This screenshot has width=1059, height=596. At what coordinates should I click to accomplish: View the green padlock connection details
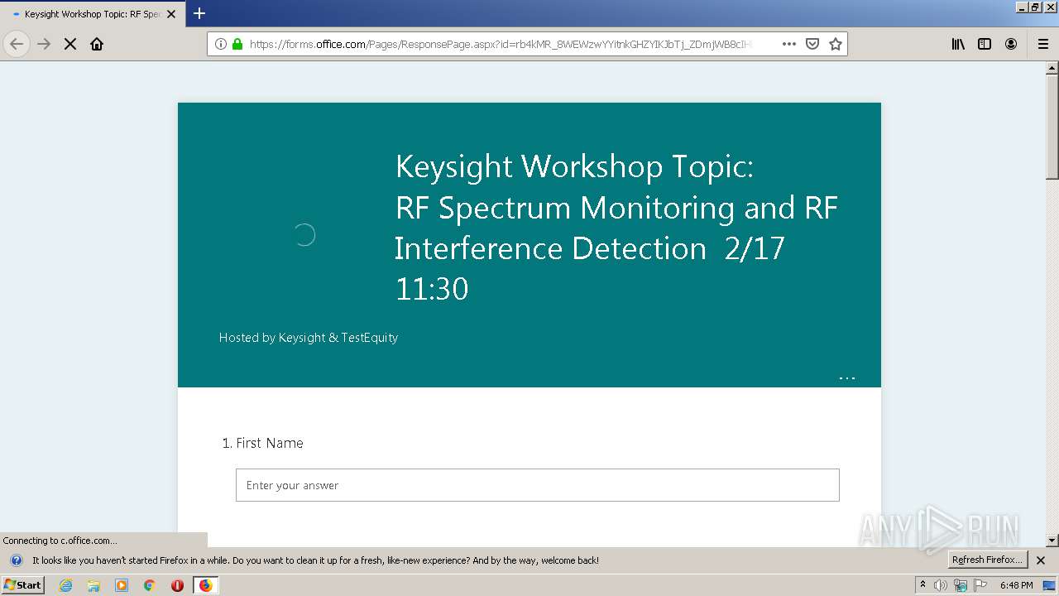pyautogui.click(x=237, y=44)
